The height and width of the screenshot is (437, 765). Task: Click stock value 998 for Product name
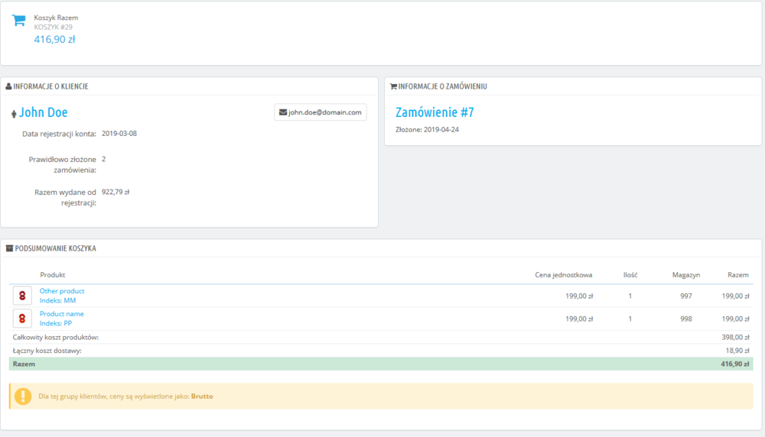coord(686,319)
